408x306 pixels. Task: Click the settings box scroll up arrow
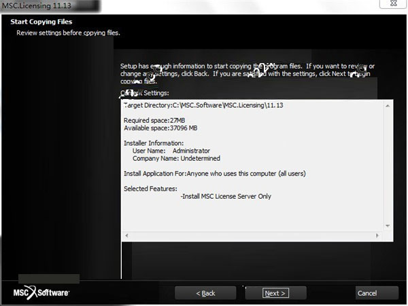tap(388, 106)
